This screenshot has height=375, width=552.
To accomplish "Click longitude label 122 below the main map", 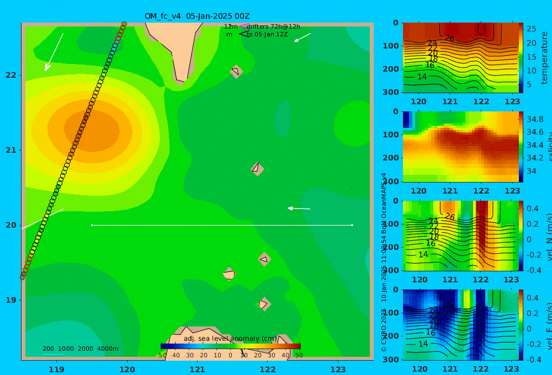I will pyautogui.click(x=268, y=369).
